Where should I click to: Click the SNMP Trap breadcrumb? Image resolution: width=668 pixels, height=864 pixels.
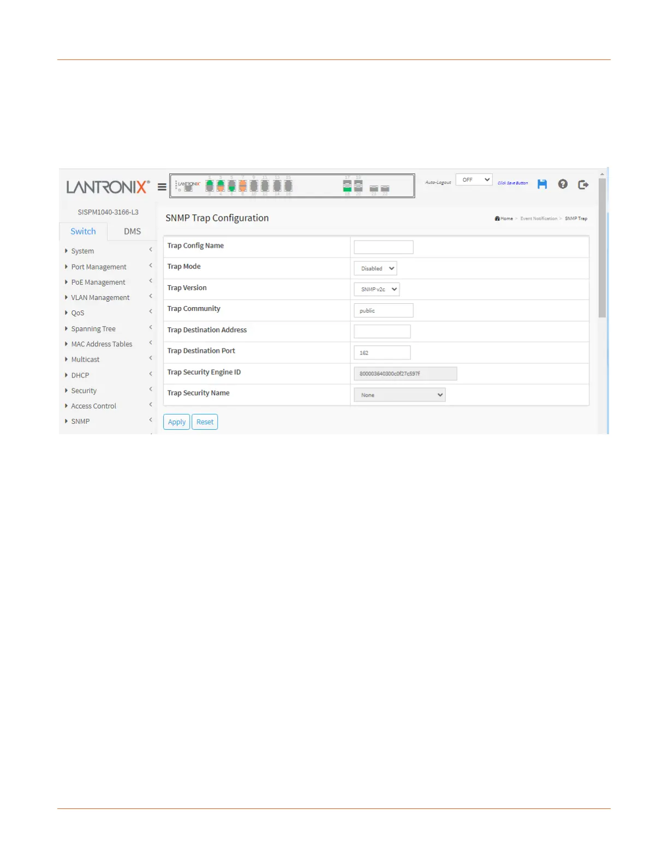pyautogui.click(x=576, y=219)
